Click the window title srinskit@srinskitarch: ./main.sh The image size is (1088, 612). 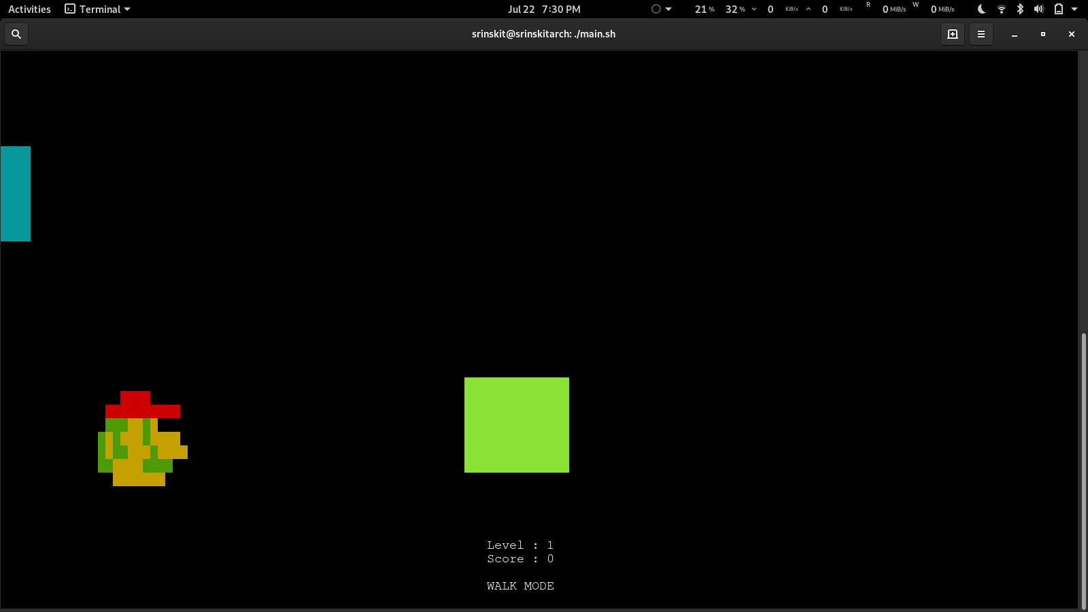[x=543, y=34]
